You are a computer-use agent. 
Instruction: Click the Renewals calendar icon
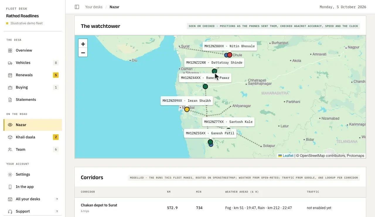coord(10,75)
